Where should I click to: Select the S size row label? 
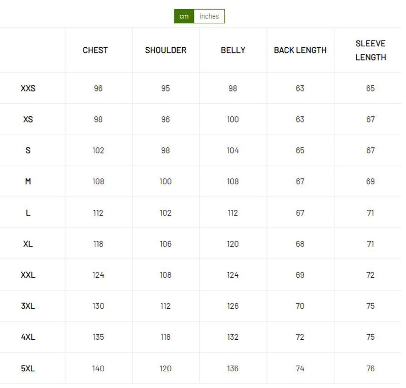[x=28, y=150]
